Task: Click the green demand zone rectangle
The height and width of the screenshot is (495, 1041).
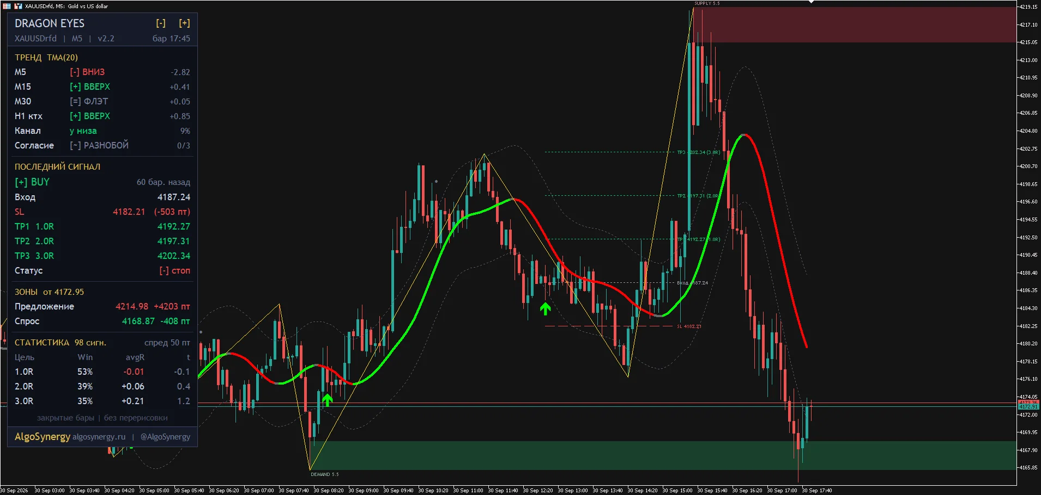Action: 663,455
